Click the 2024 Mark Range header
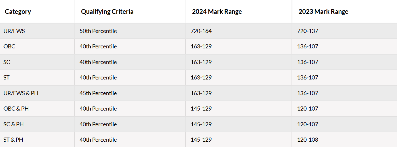The width and height of the screenshot is (397, 147). (x=217, y=12)
